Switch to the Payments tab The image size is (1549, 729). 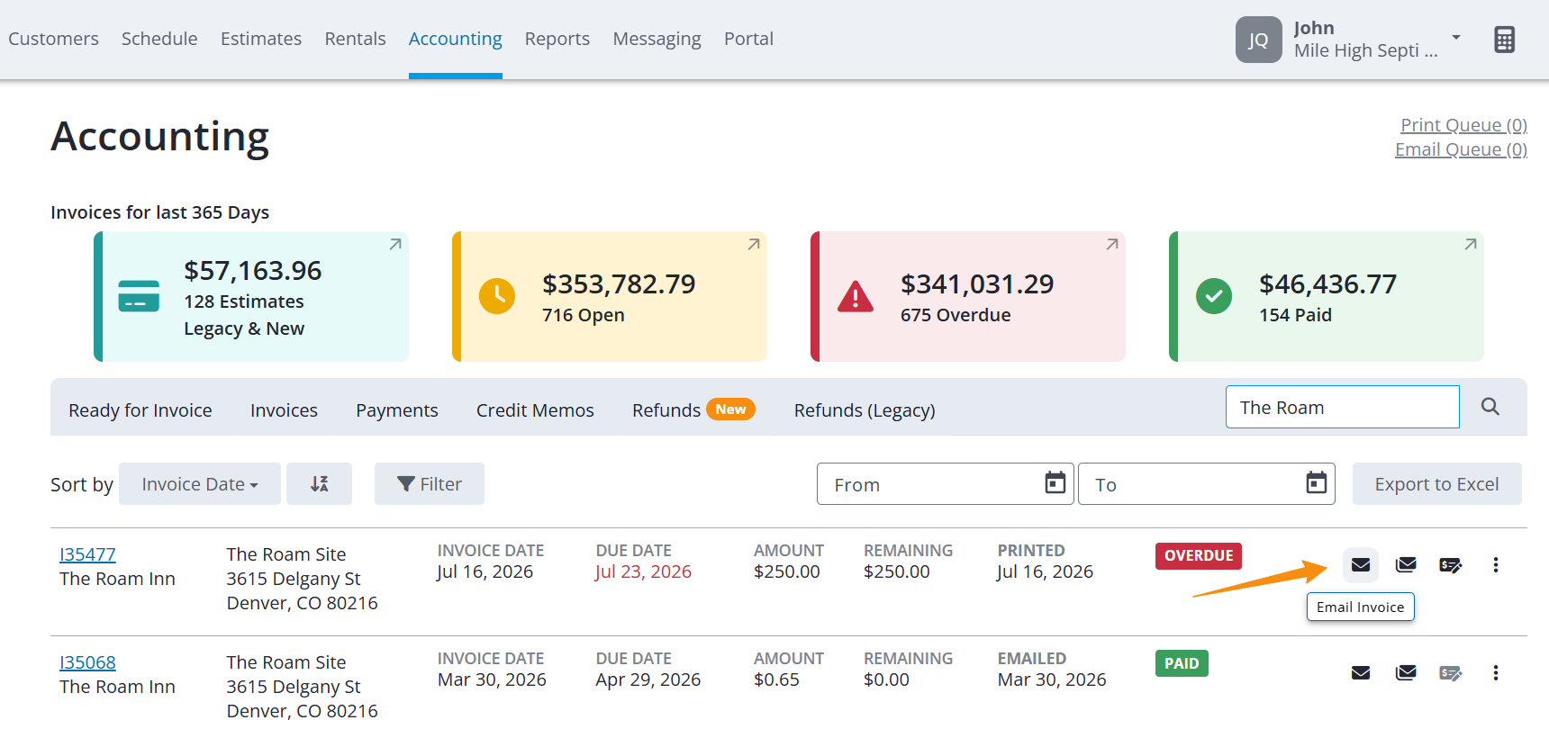[x=397, y=410]
